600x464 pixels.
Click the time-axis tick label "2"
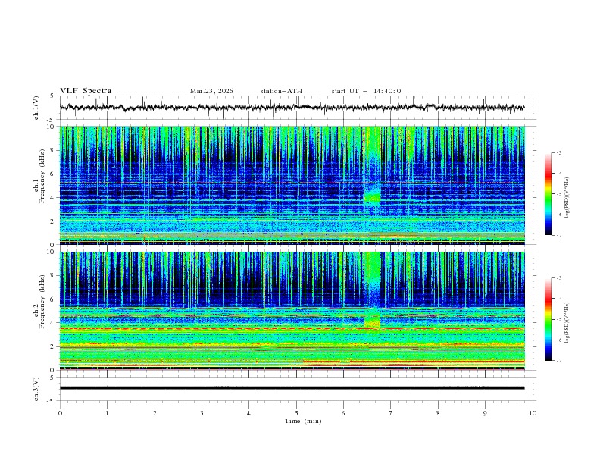point(155,413)
